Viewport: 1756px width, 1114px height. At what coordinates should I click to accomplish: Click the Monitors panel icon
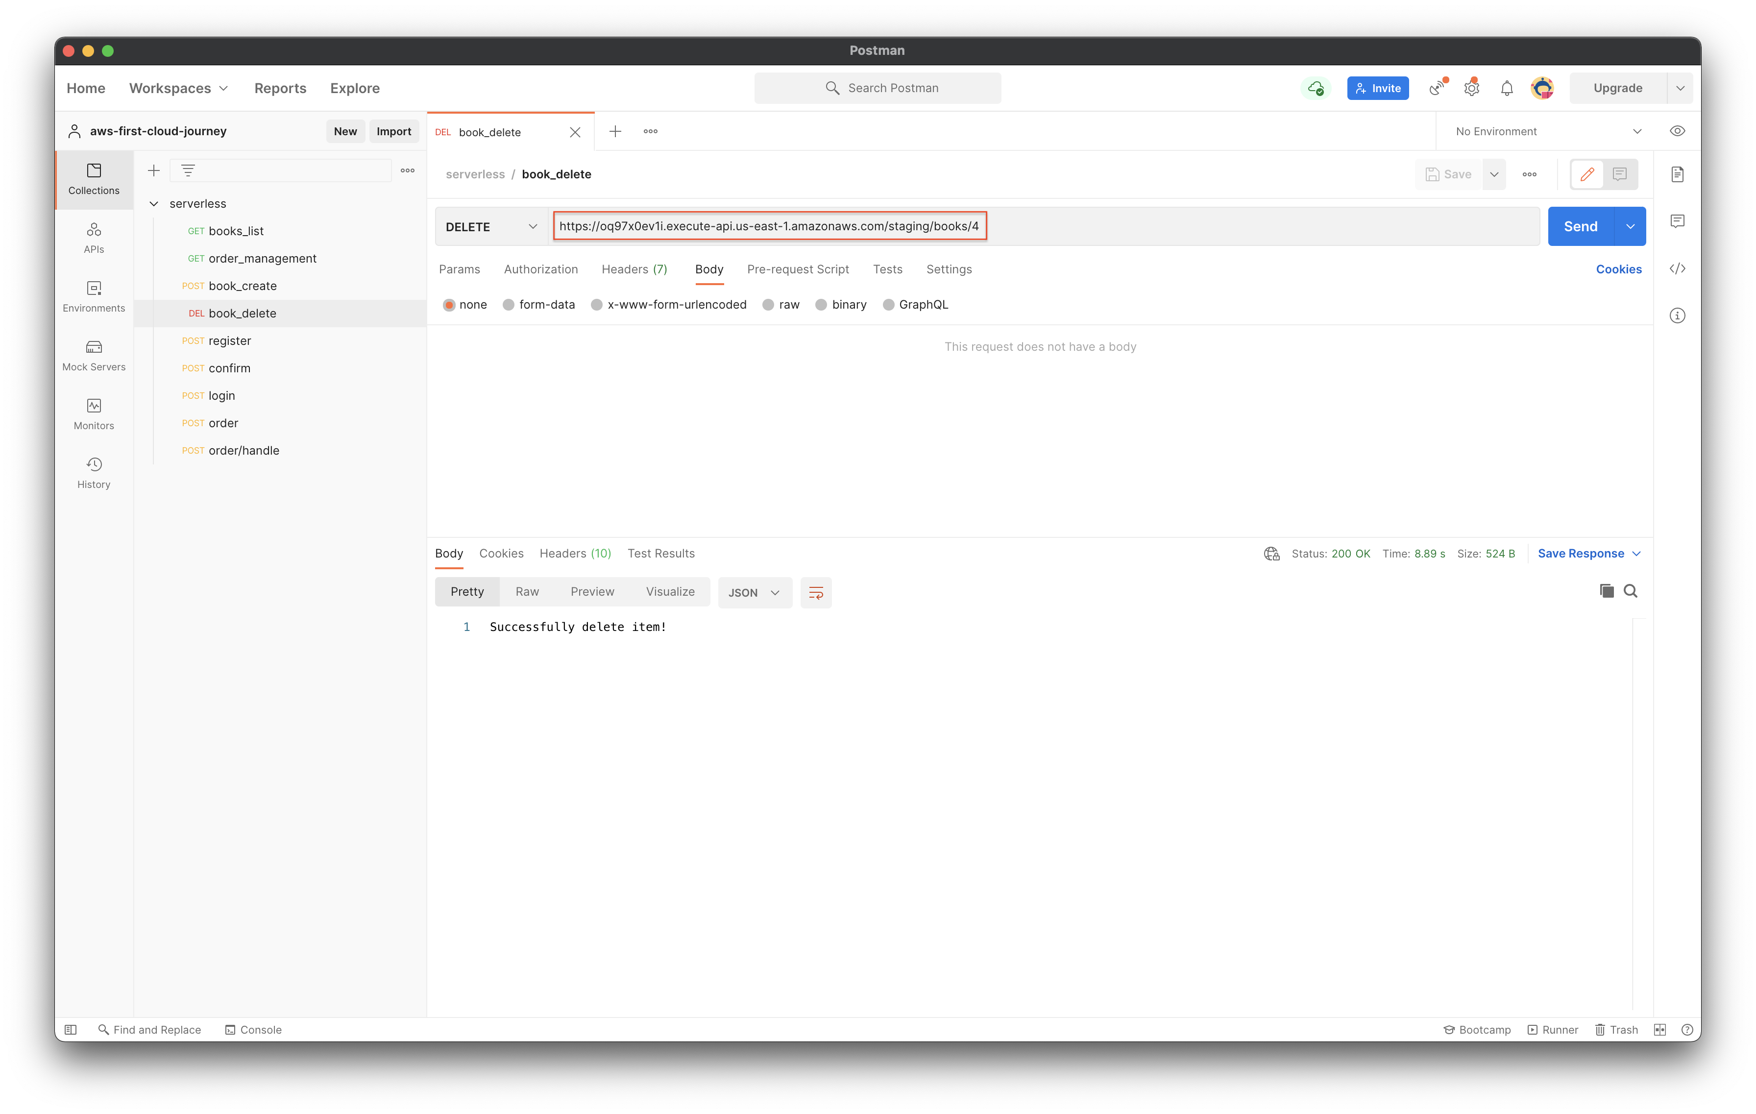95,406
